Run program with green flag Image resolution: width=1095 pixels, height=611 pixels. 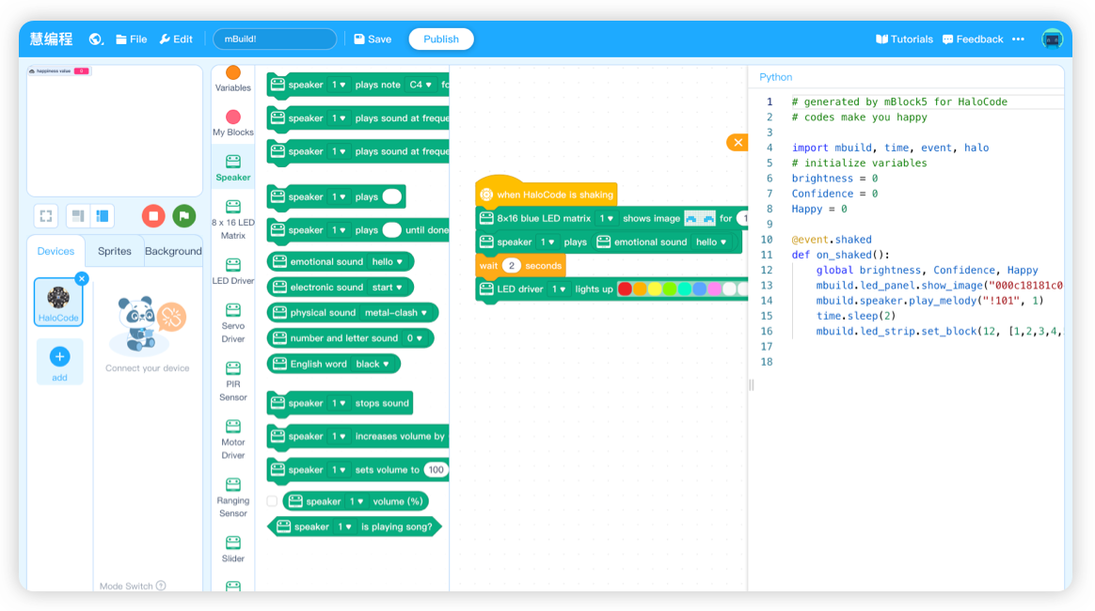pos(184,216)
